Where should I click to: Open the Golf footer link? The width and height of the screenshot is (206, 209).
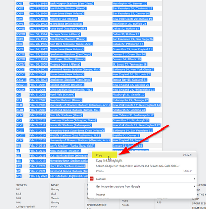click(54, 194)
